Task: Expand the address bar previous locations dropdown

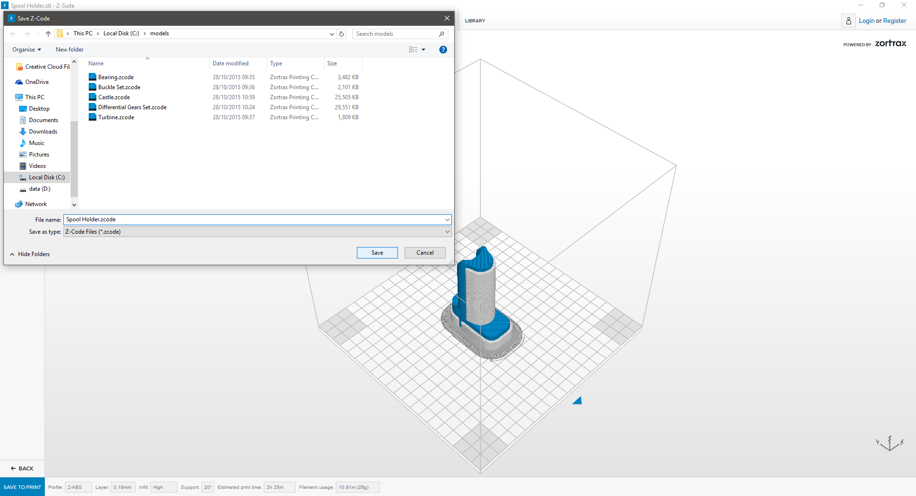Action: click(x=332, y=34)
